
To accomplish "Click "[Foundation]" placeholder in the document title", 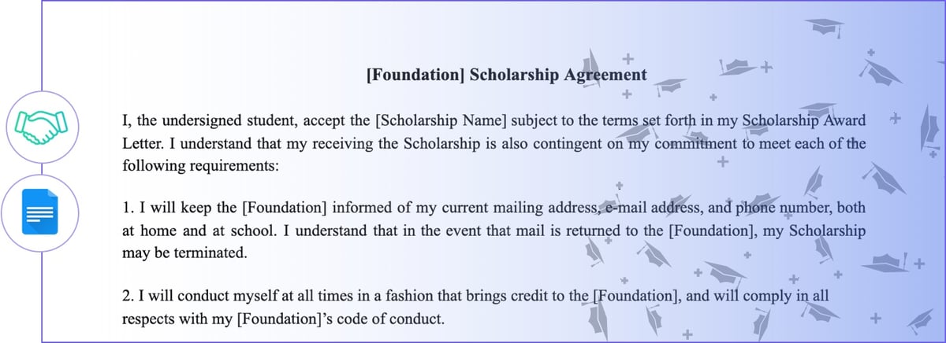I will point(415,76).
